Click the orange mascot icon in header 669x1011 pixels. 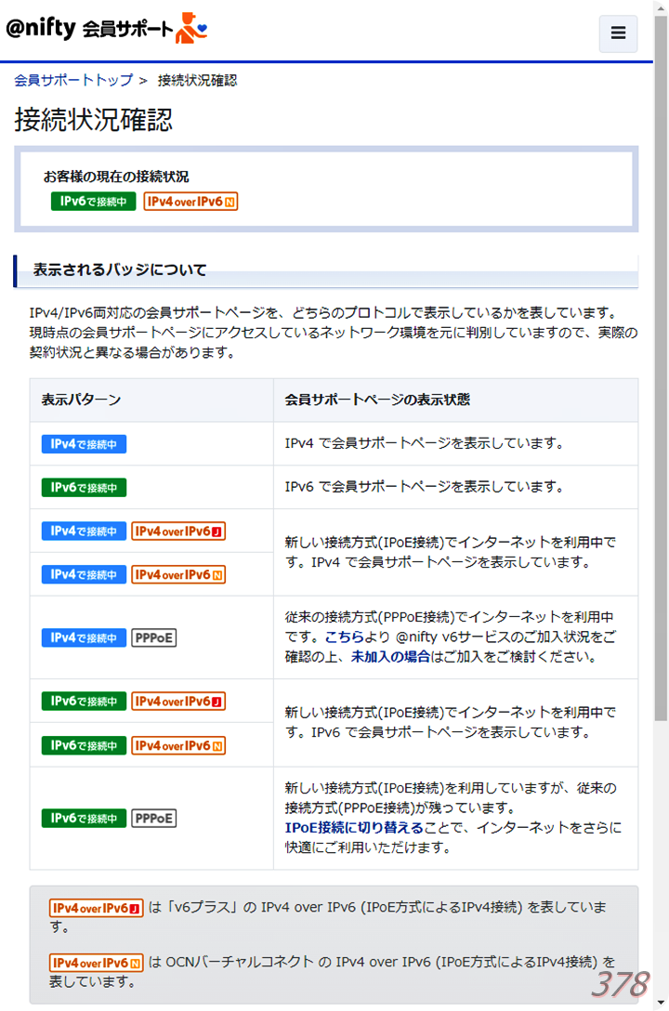point(192,28)
